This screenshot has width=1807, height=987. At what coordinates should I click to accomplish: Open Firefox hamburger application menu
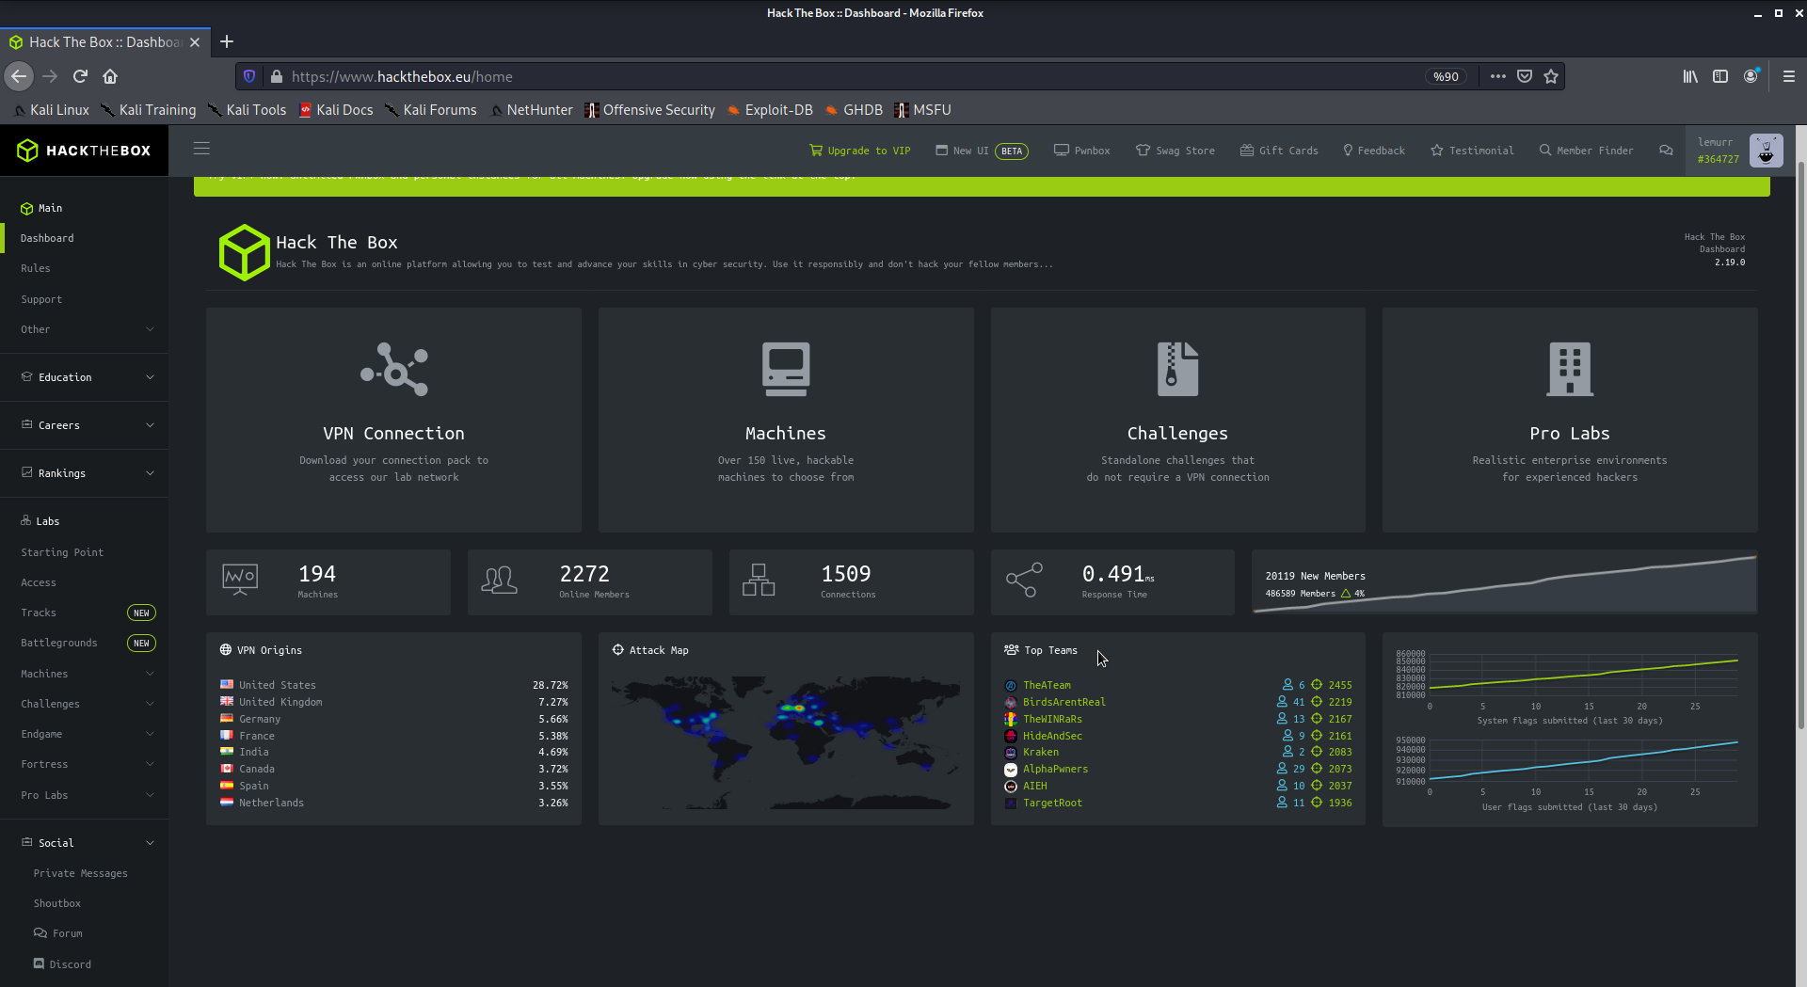(x=1789, y=76)
